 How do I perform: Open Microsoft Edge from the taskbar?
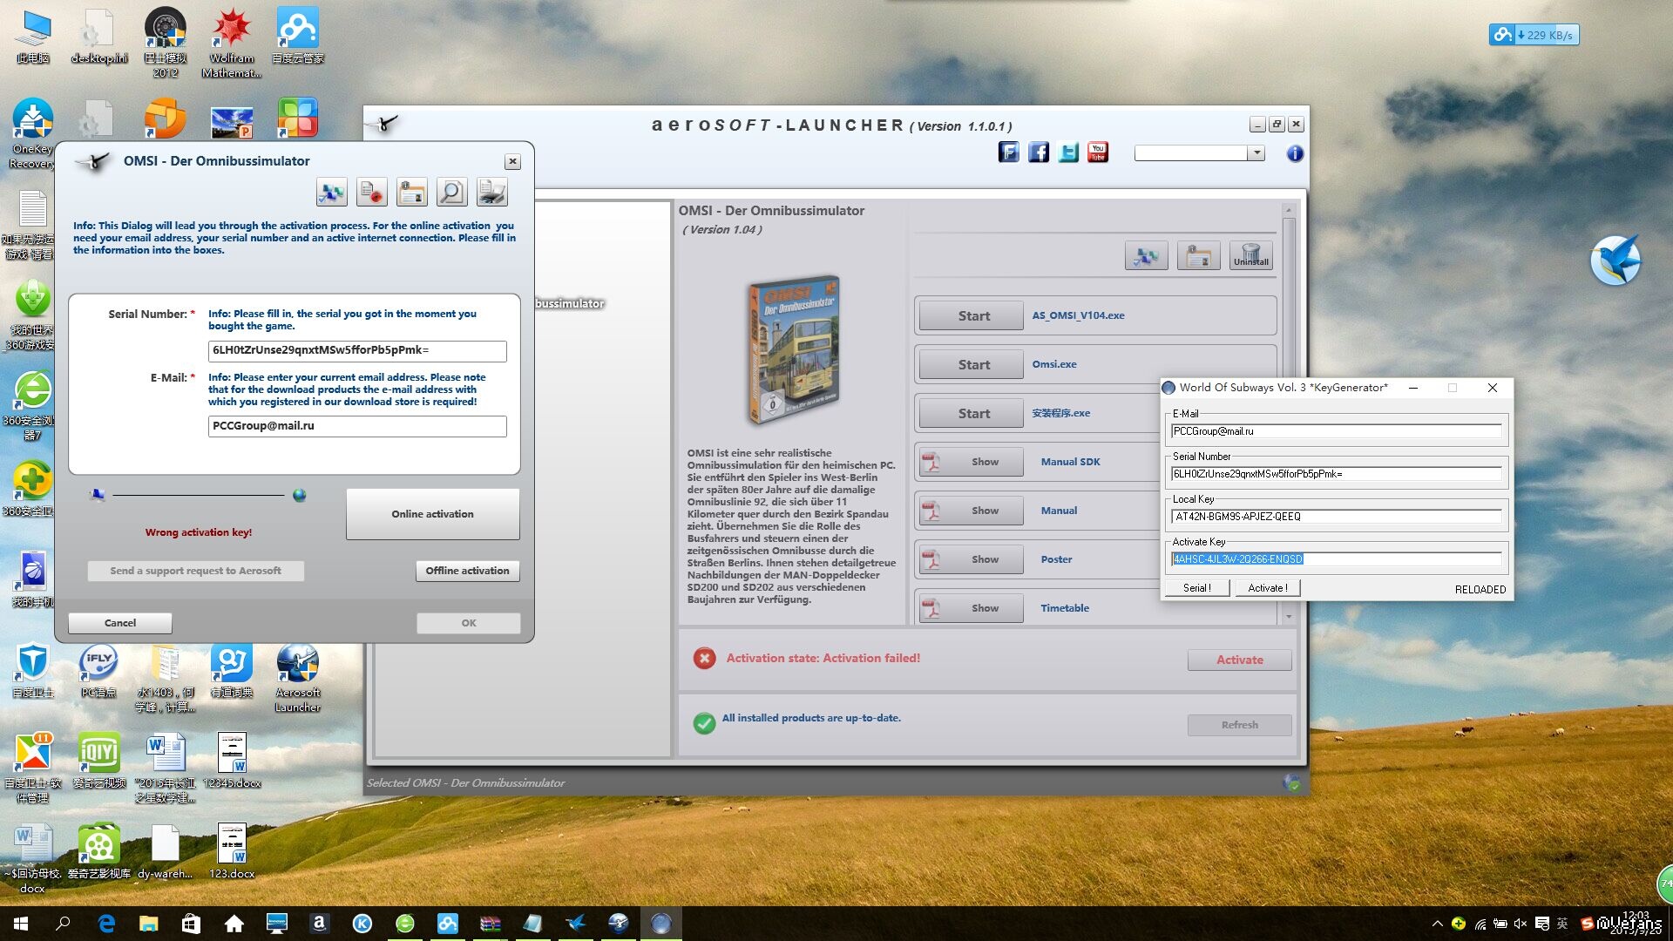click(106, 924)
